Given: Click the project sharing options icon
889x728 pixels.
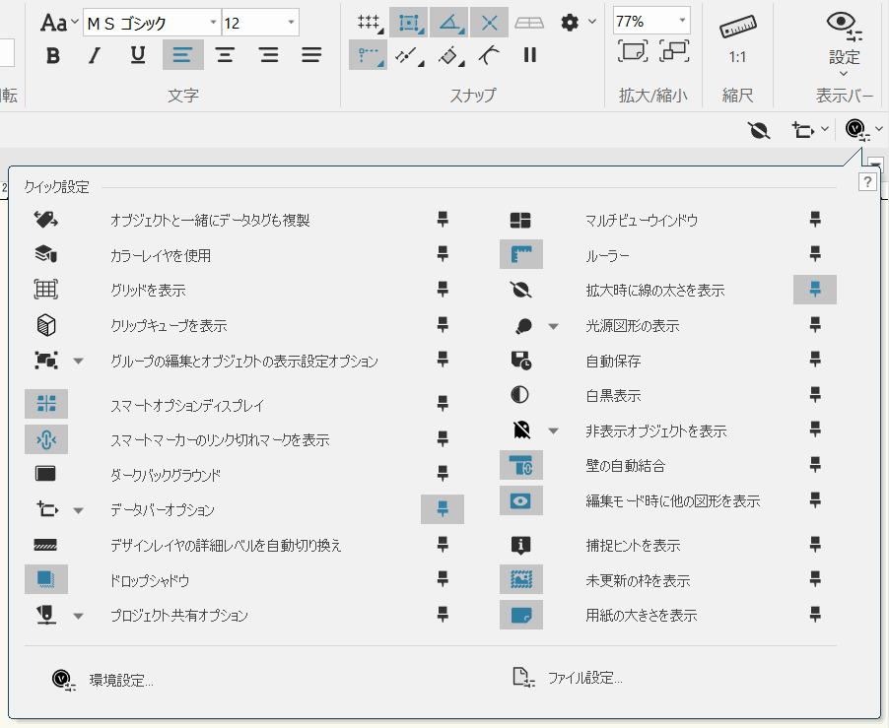Looking at the screenshot, I should pos(46,615).
